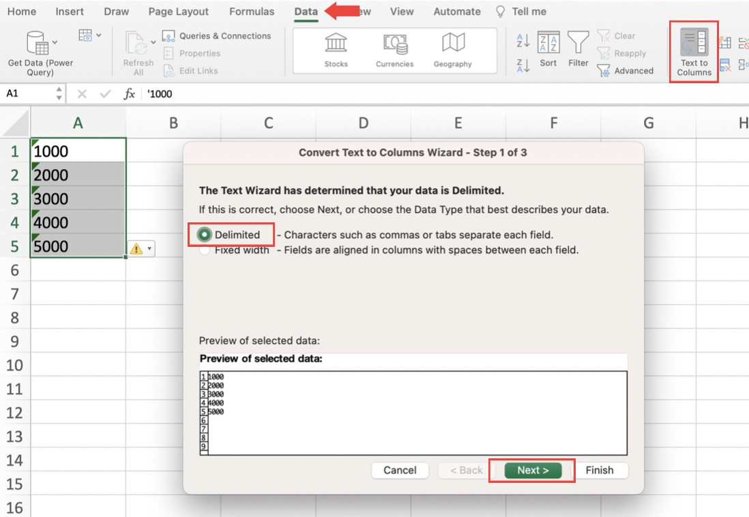Click the Geography data type icon
The width and height of the screenshot is (749, 517).
click(453, 42)
